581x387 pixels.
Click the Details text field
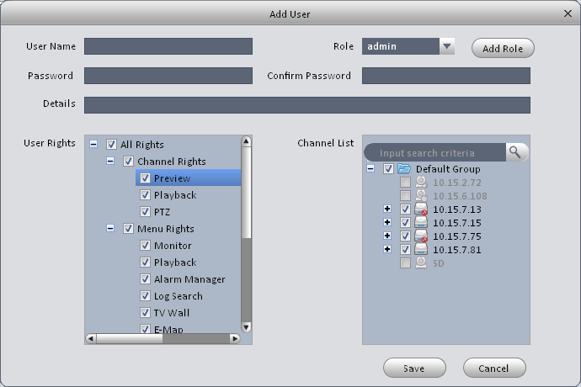coord(307,105)
